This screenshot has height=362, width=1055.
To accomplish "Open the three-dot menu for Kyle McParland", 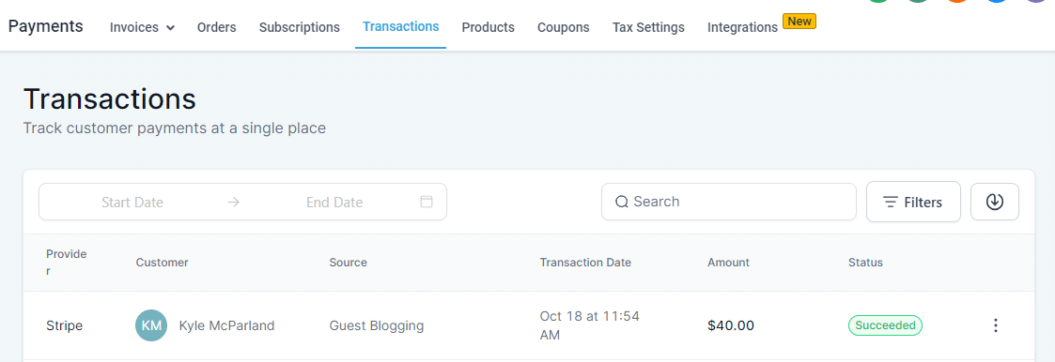I will coord(996,325).
